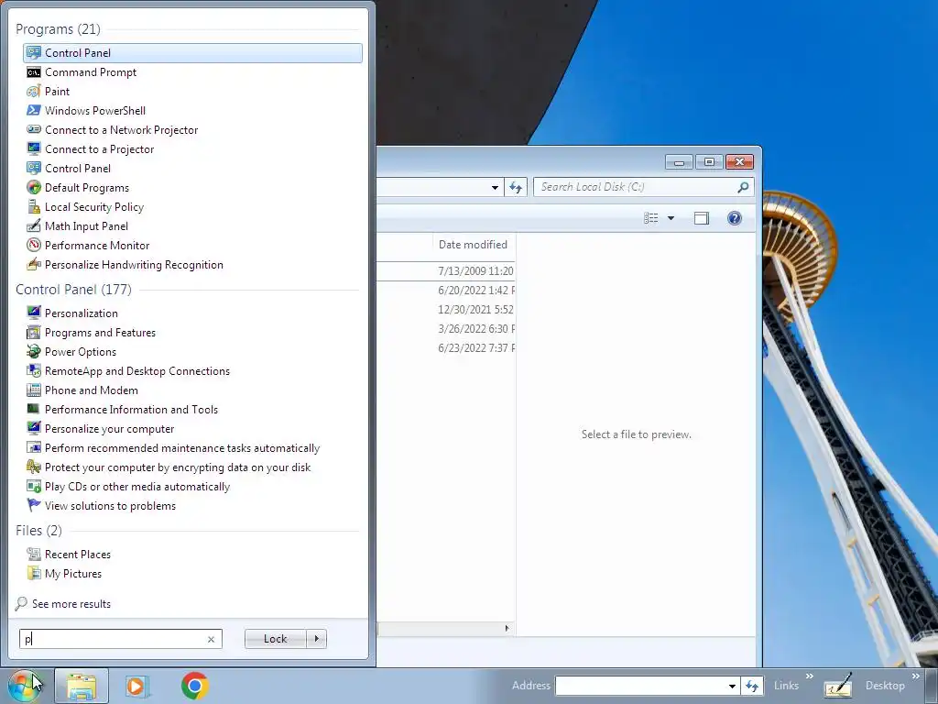Click See more results
This screenshot has width=938, height=704.
71,603
